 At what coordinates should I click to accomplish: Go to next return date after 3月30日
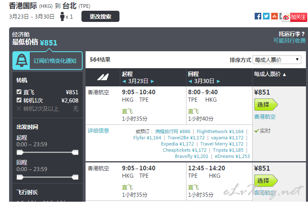(x=218, y=81)
